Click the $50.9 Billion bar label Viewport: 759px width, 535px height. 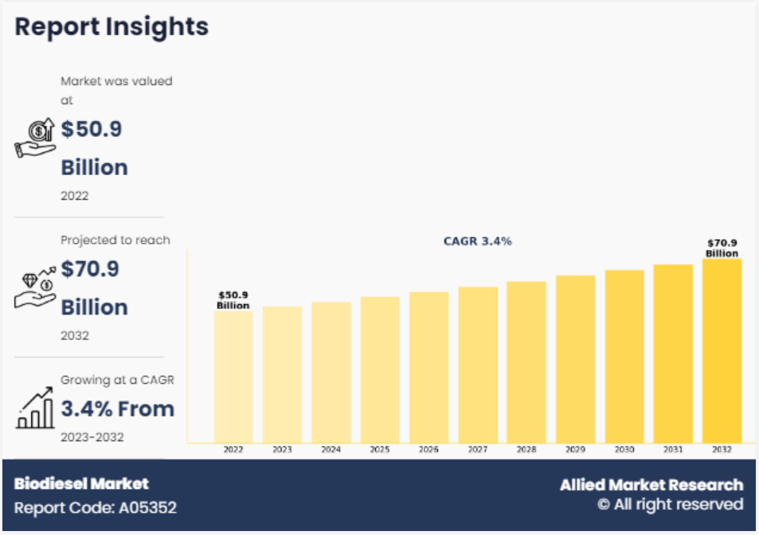coord(233,301)
